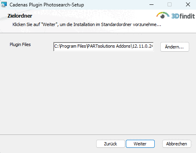Click the Cadenas Plugin Photosearch-Setup title text
Viewport: 196px width, 153px height.
47,5
